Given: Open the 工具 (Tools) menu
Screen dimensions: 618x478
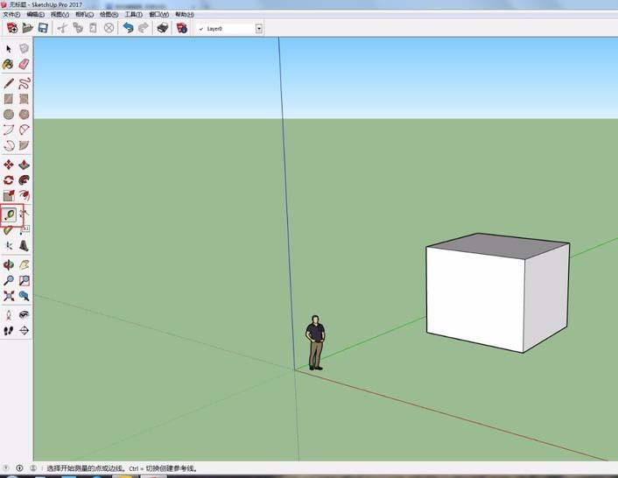Looking at the screenshot, I should [134, 15].
